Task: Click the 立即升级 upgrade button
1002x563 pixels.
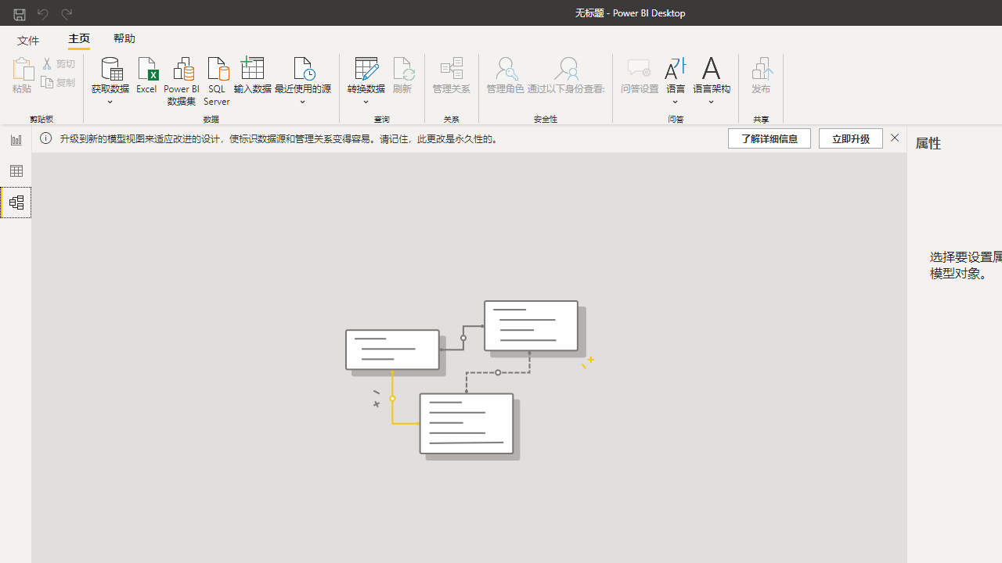Action: tap(850, 138)
